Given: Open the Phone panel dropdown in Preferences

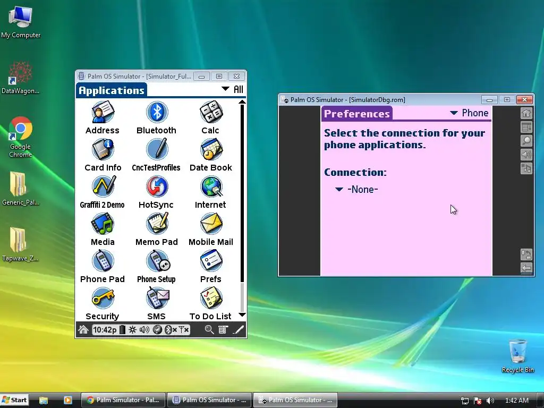Looking at the screenshot, I should click(x=469, y=113).
